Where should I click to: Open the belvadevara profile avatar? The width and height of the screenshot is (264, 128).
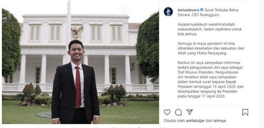(x=168, y=12)
